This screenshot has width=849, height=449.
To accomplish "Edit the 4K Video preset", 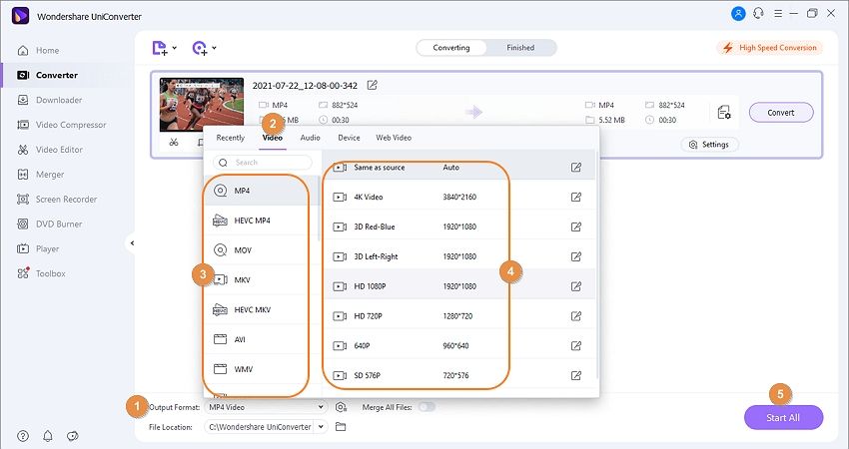I will click(576, 197).
